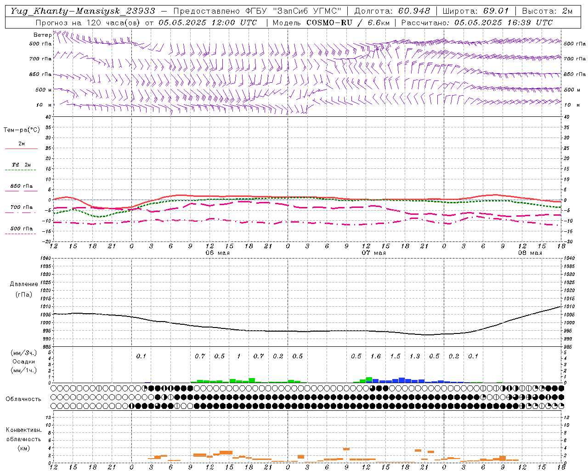Click the 'Тем-ра(°C)' temperature panel label
588x471 pixels.
(22, 130)
